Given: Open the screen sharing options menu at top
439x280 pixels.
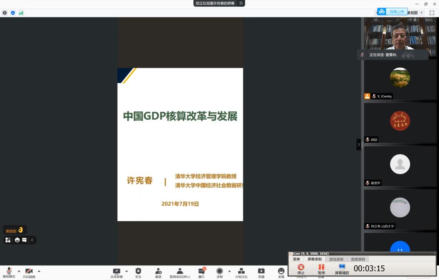Looking at the screenshot, I should (x=241, y=3).
